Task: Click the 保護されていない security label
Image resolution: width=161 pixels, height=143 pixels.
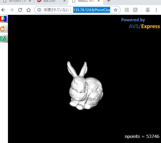Action: pyautogui.click(x=56, y=10)
